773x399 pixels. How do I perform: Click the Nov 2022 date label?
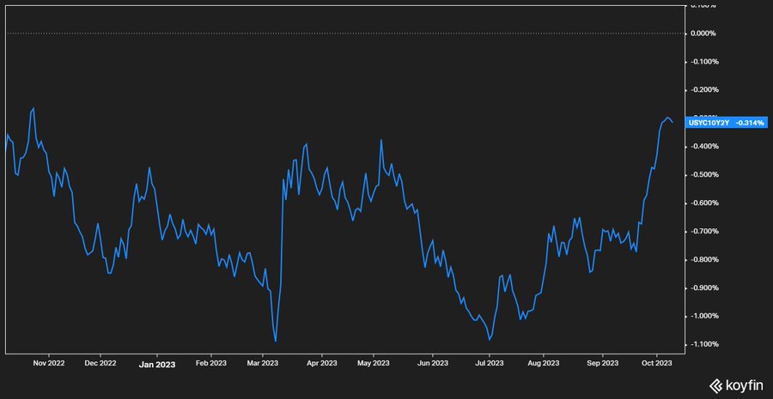pyautogui.click(x=49, y=363)
